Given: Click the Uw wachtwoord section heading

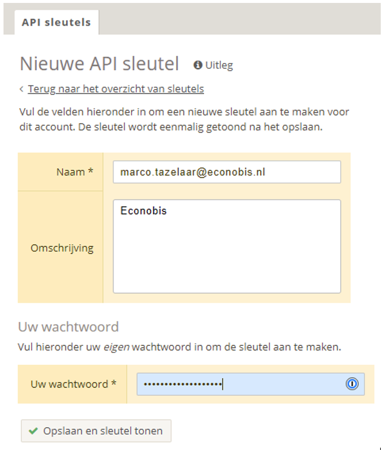Looking at the screenshot, I should point(68,326).
